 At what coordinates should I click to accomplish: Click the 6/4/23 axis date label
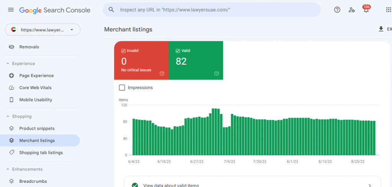[x=134, y=162]
